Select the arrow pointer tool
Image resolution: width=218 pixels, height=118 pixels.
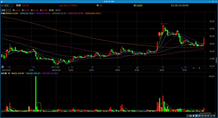(196, 116)
